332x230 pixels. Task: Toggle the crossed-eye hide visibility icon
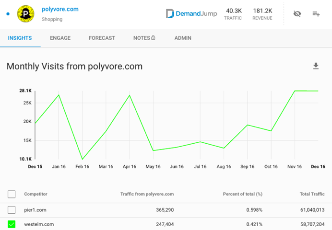(x=297, y=14)
